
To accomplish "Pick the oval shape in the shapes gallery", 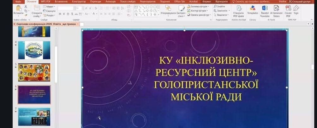I will point(151,7).
